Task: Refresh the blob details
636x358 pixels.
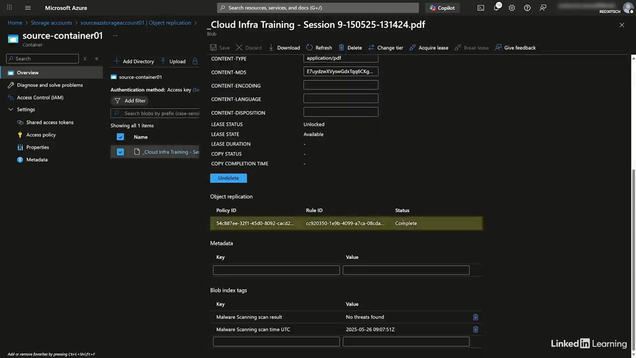Action: [319, 47]
